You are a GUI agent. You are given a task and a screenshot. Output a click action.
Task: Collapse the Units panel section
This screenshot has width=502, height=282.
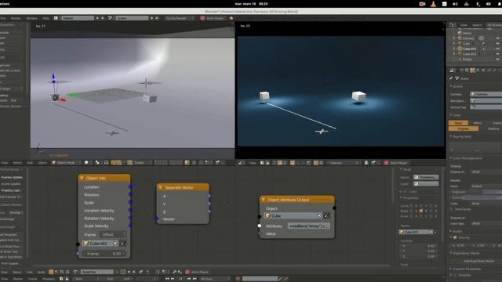451,115
